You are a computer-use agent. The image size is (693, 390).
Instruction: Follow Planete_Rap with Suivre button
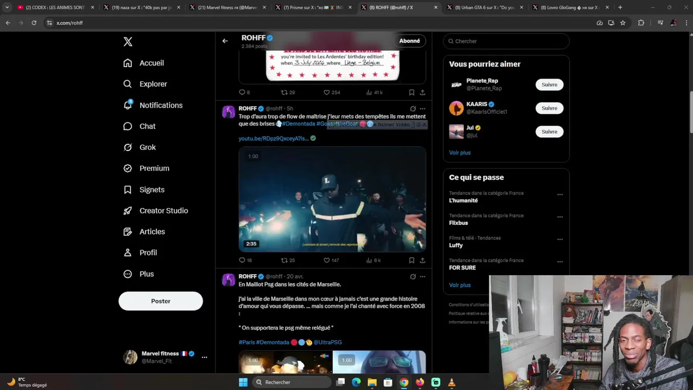tap(550, 84)
